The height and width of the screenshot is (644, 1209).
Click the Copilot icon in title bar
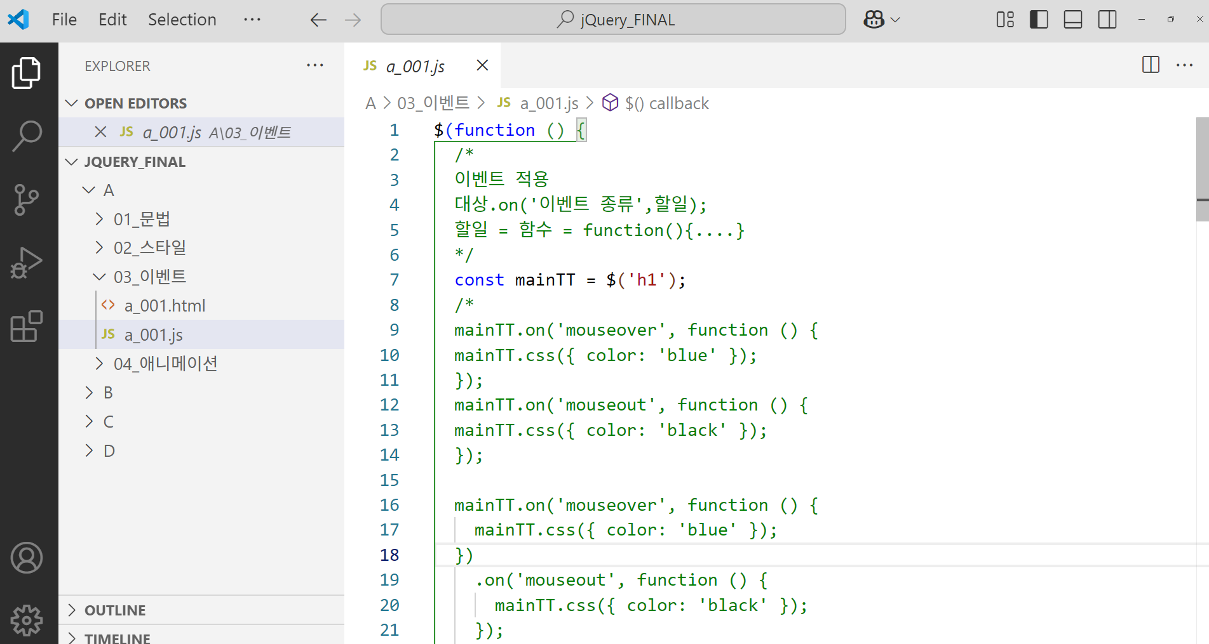click(874, 20)
